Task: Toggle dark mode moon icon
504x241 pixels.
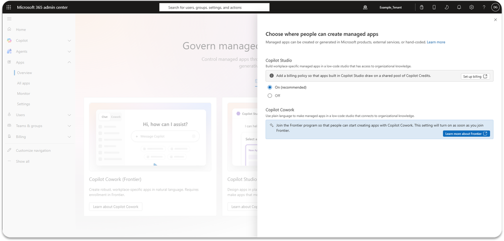Action: coord(446,8)
